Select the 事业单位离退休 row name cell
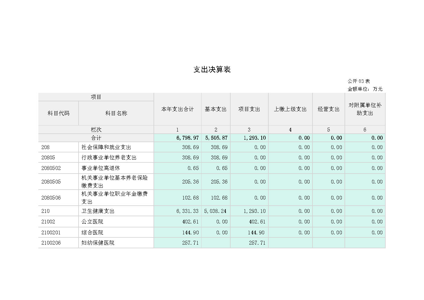This screenshot has height=300, width=424. [101, 168]
